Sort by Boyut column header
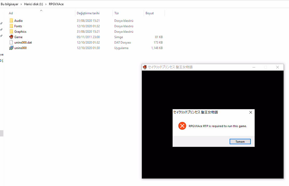The height and width of the screenshot is (186, 289). [149, 13]
